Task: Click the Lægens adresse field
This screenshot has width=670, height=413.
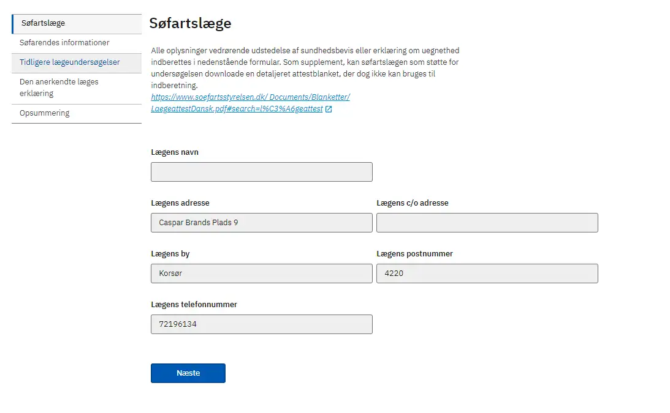Action: (262, 223)
